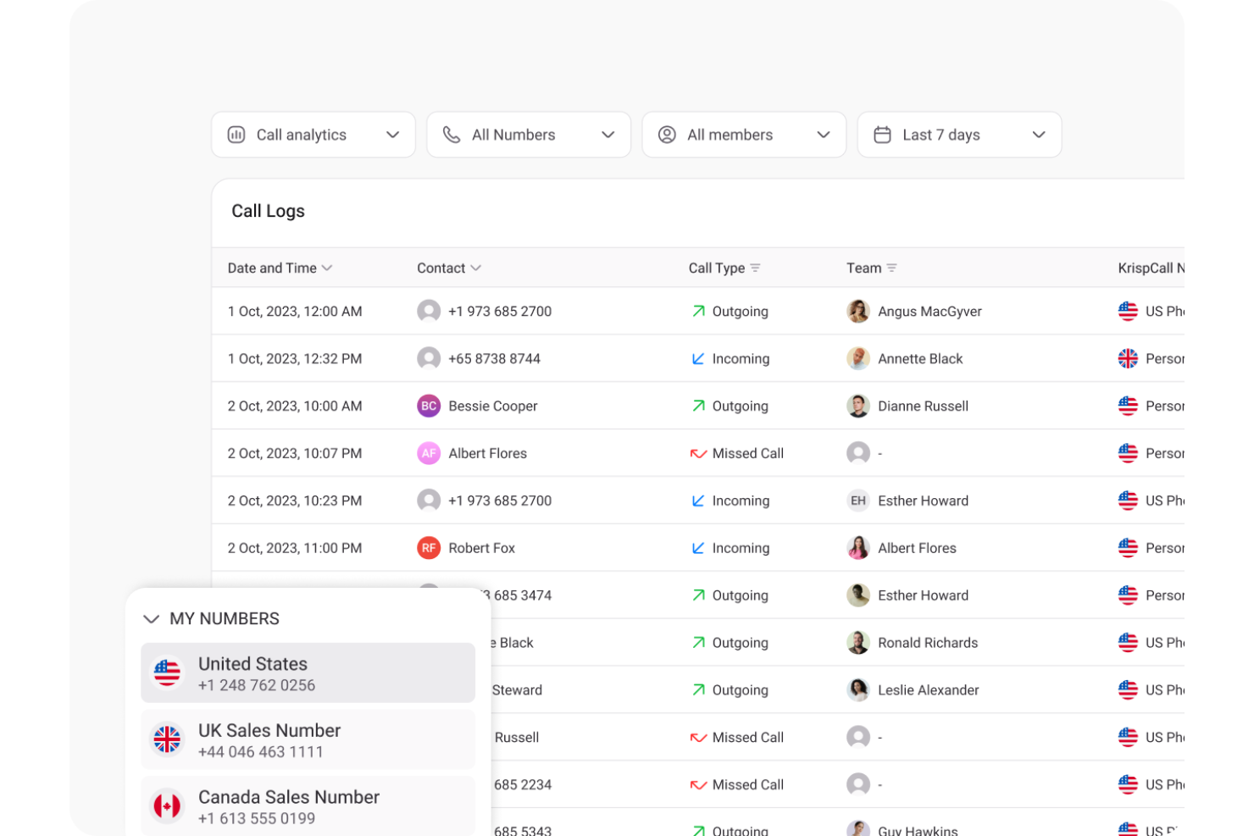Toggle sorting on the Date and Time column

click(x=328, y=268)
